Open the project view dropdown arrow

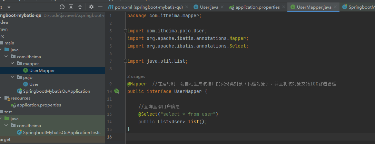tap(9, 7)
